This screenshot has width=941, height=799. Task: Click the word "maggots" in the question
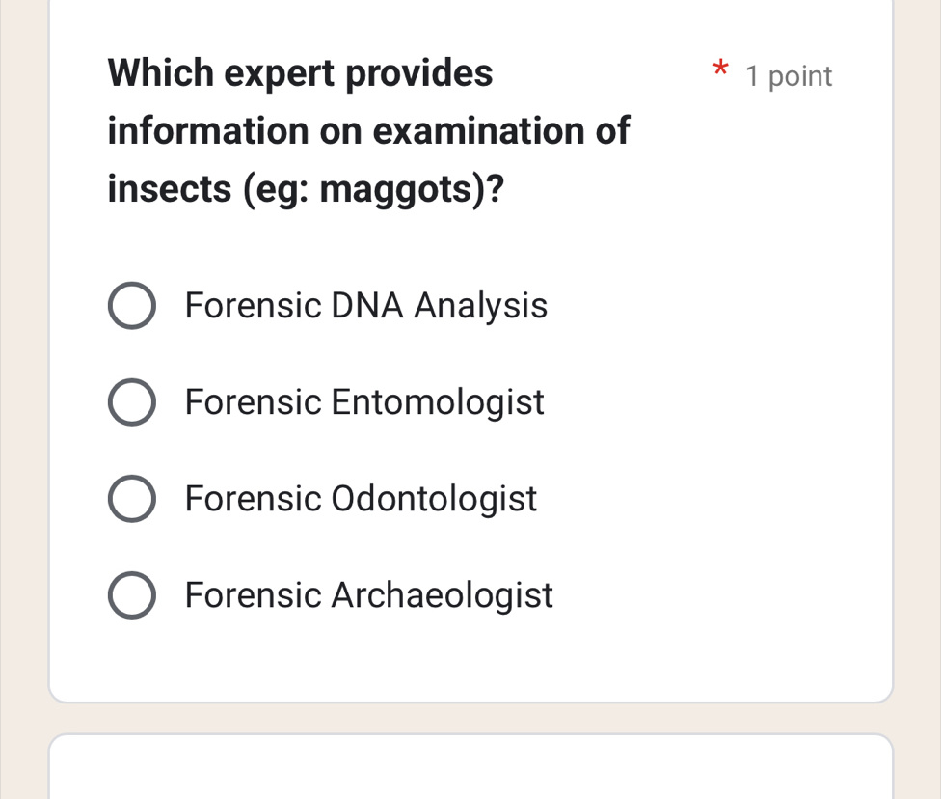tap(401, 188)
